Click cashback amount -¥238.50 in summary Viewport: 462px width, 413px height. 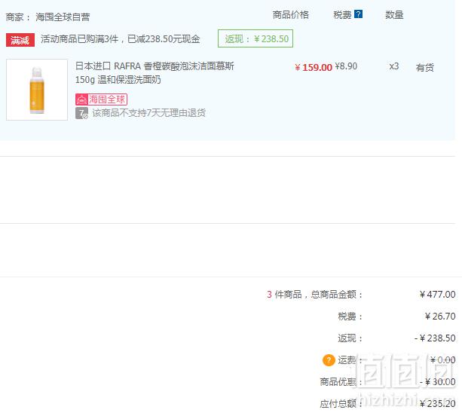(435, 338)
